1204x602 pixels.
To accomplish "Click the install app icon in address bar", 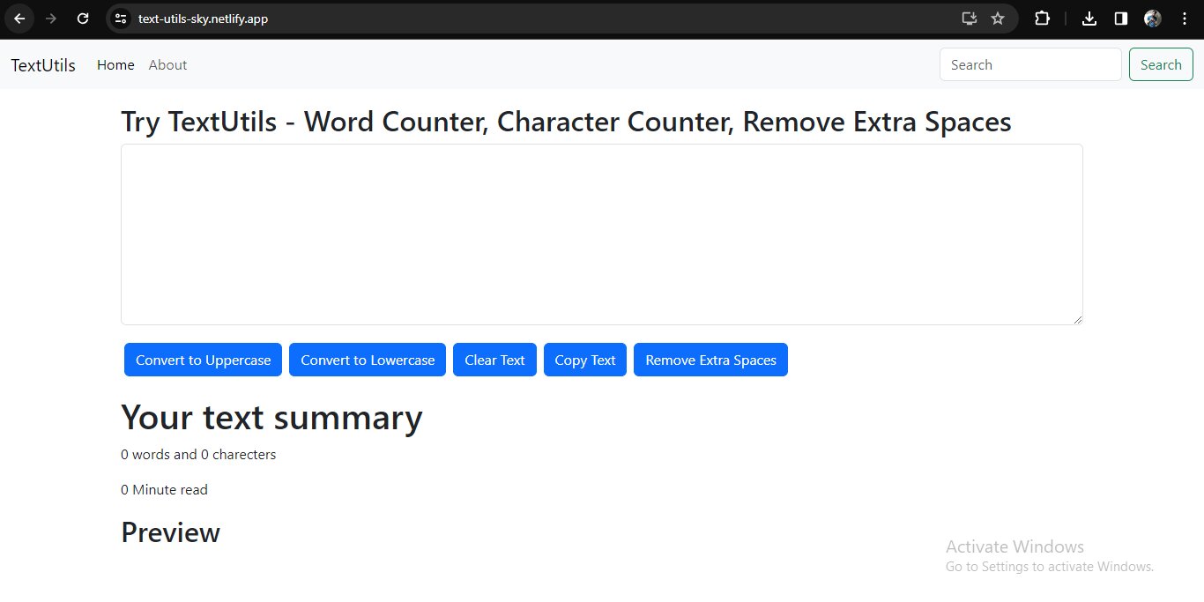I will click(x=970, y=19).
